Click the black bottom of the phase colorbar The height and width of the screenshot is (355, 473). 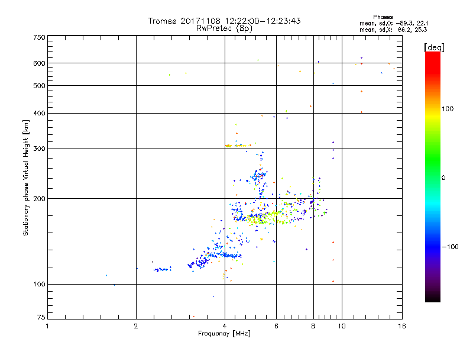433,298
